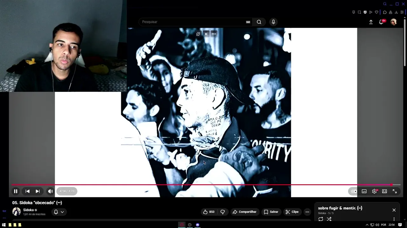
Task: Mute the player volume speaker icon
Action: (x=50, y=191)
